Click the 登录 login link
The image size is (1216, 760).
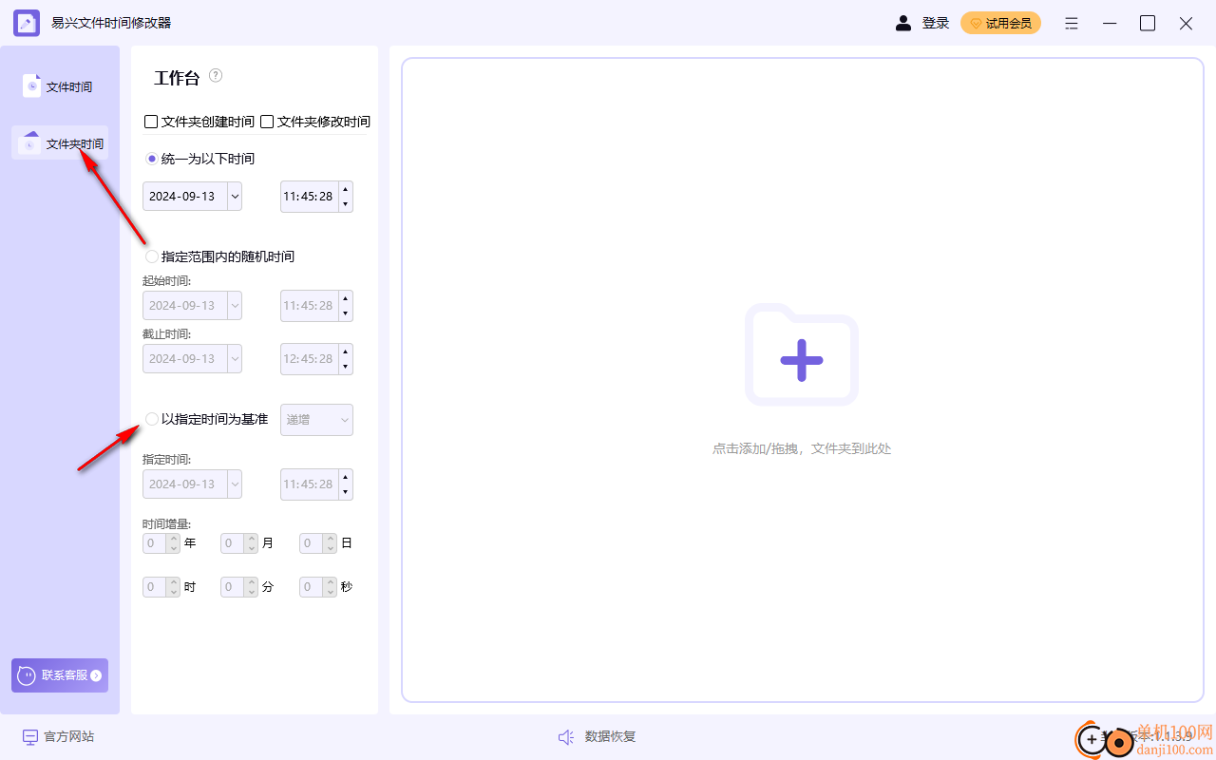pos(936,23)
